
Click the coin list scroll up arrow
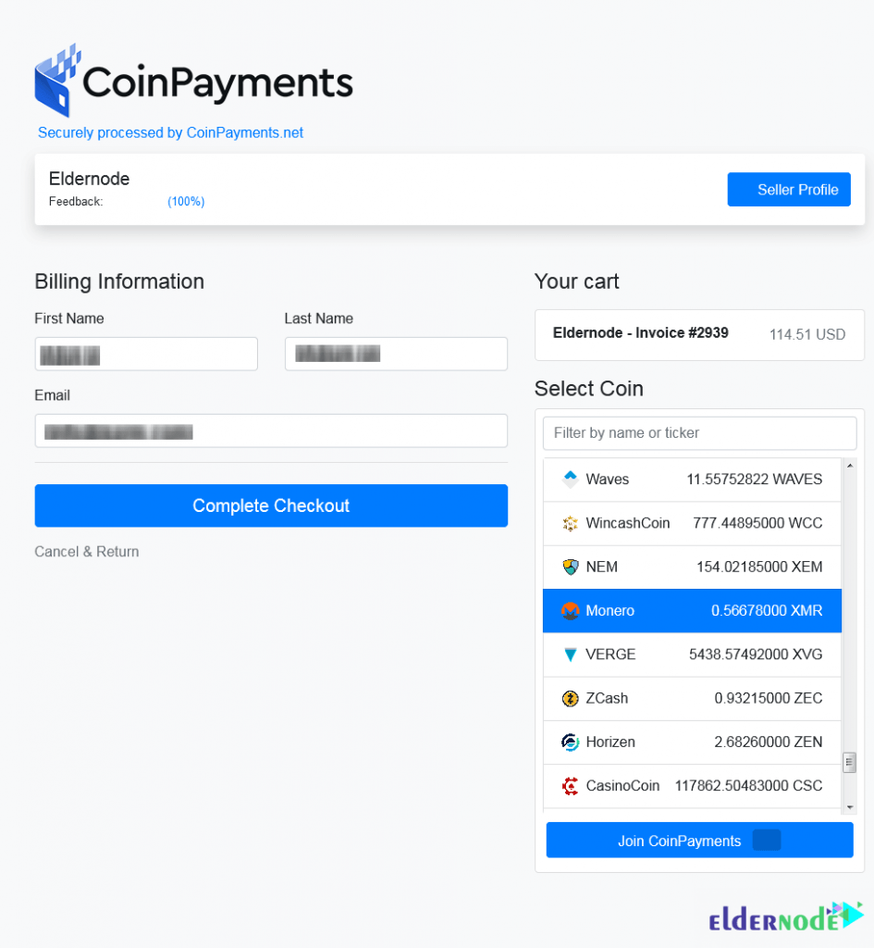(x=850, y=465)
